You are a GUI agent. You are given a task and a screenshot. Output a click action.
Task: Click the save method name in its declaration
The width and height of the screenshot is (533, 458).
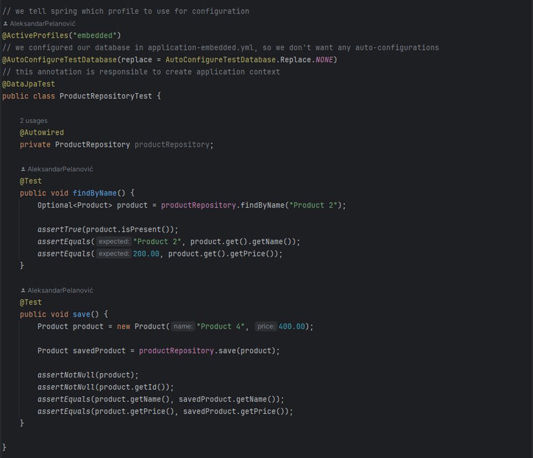[82, 314]
